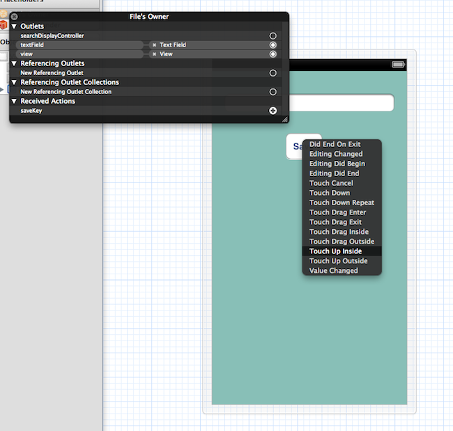Click New Referencing Outlet Collection circle
Image resolution: width=453 pixels, height=431 pixels.
coord(272,92)
